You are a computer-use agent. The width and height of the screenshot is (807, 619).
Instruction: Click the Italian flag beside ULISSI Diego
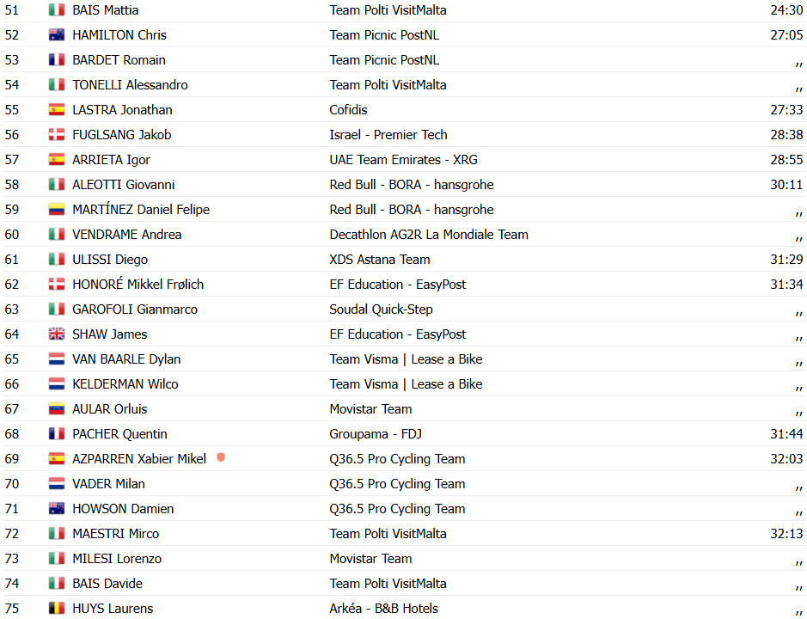57,259
